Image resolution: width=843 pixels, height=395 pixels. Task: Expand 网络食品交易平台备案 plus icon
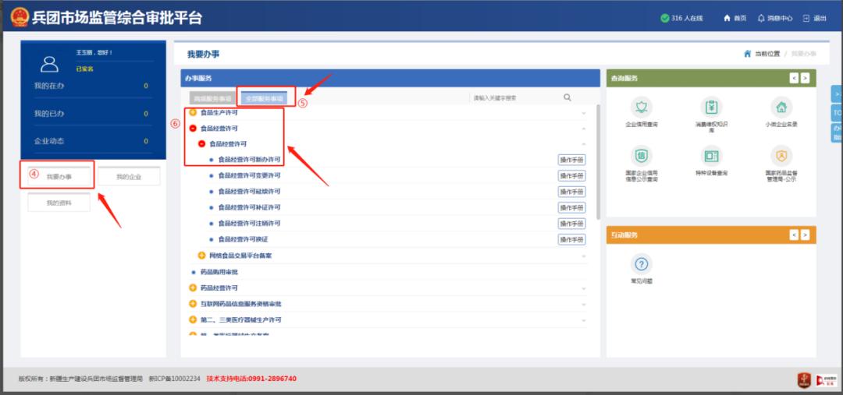point(201,256)
